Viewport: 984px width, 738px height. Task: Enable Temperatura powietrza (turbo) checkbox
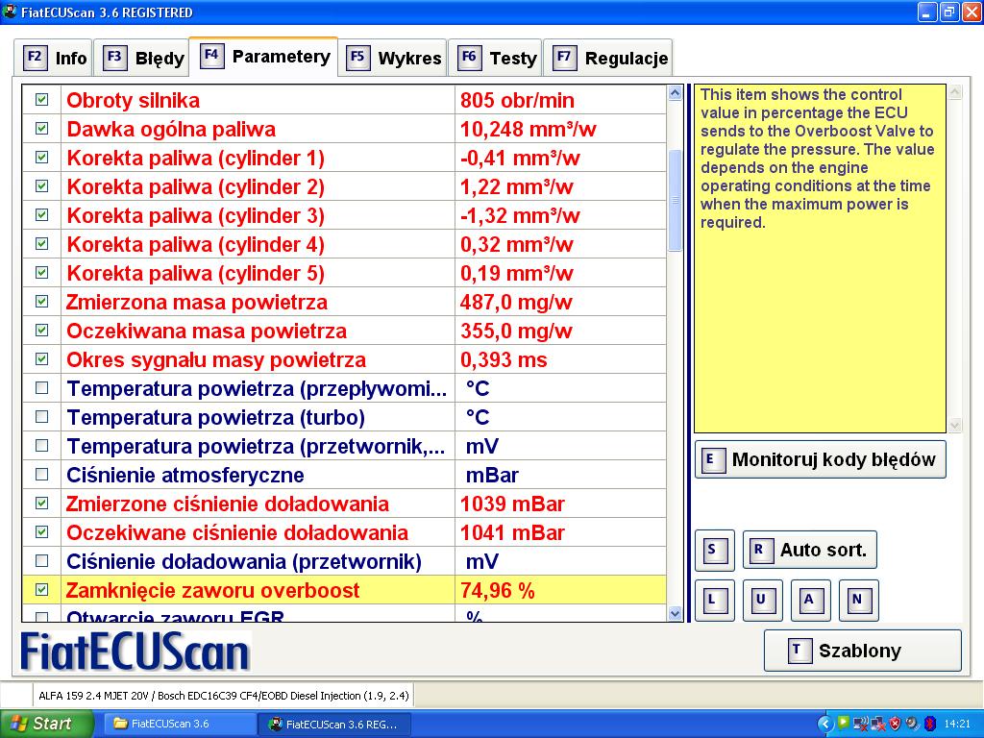(41, 417)
